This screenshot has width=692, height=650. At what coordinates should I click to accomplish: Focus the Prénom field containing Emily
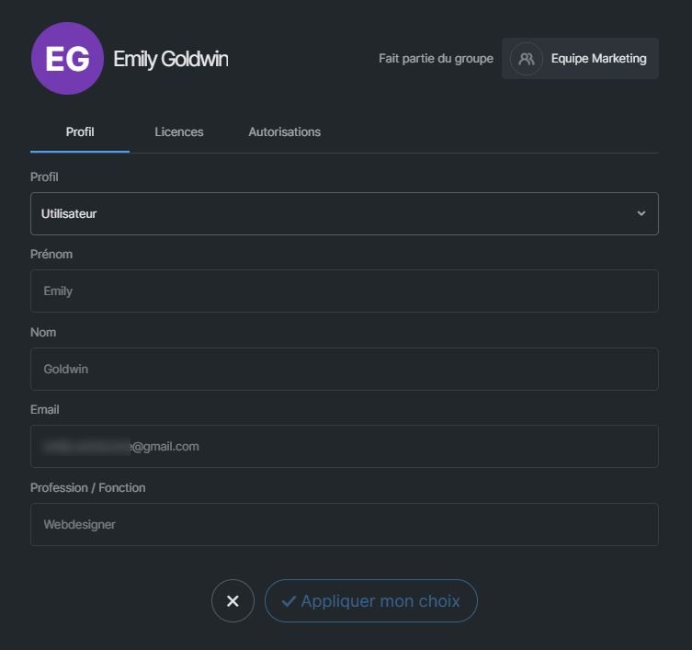[x=345, y=291]
